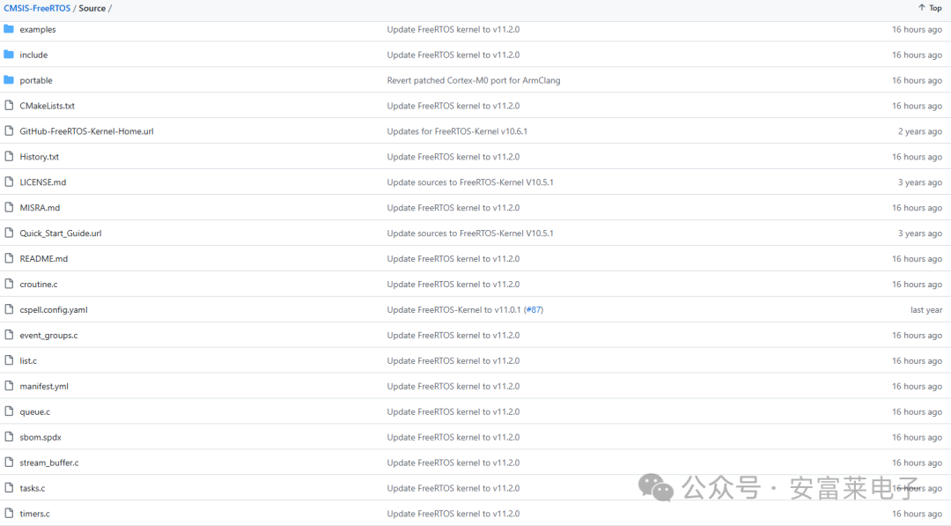The width and height of the screenshot is (951, 526).
Task: Open tasks.c source file
Action: (33, 488)
